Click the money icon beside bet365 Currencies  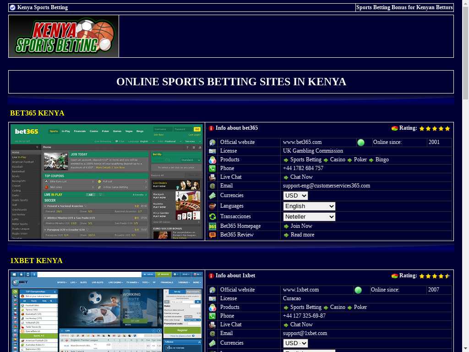click(212, 196)
